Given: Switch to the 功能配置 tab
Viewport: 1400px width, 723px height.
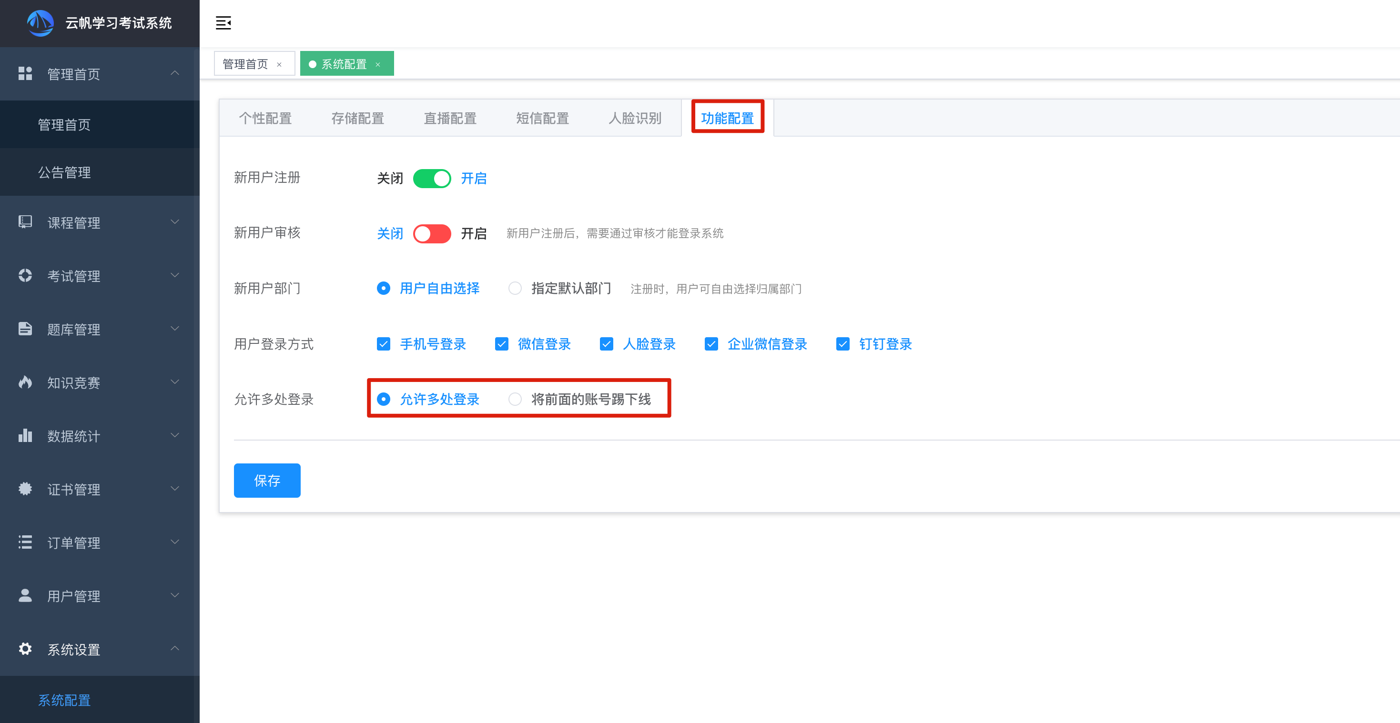Looking at the screenshot, I should coord(728,118).
